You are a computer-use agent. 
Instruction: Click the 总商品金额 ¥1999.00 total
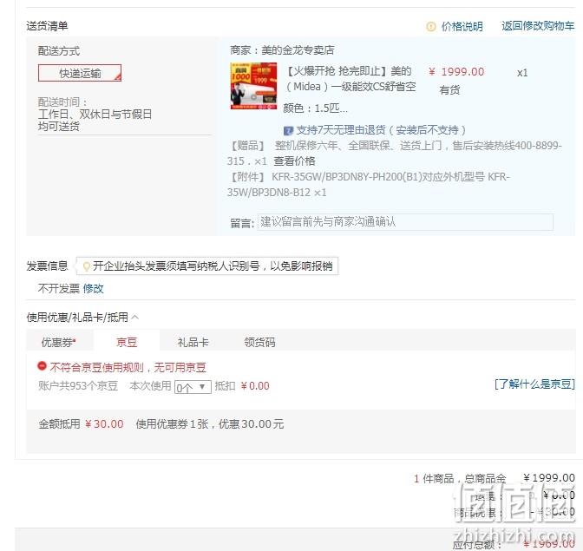coord(549,478)
